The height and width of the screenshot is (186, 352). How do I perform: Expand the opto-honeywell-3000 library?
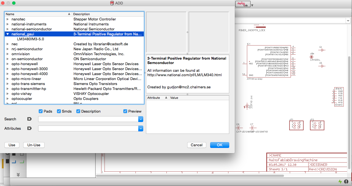click(x=8, y=69)
